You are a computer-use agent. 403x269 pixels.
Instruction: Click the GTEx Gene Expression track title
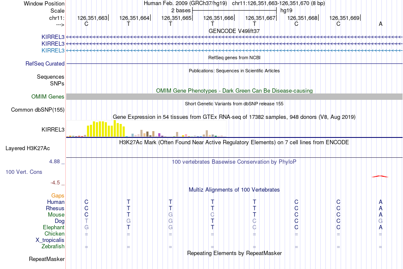pos(234,117)
